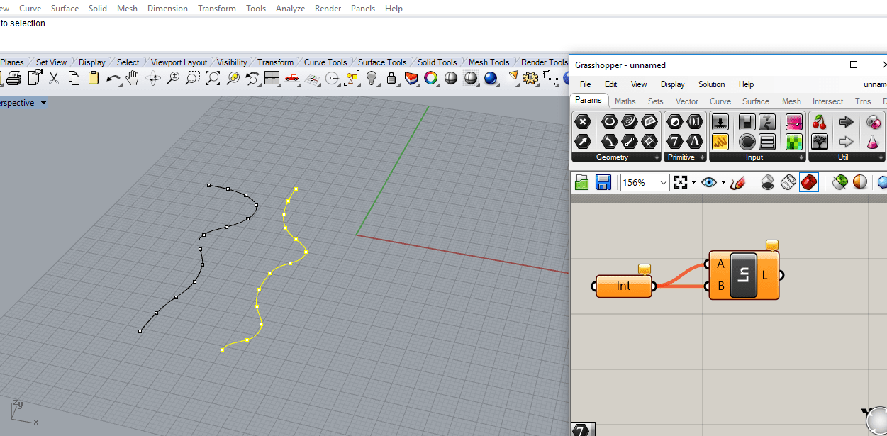Open Grasshopper Solution menu
This screenshot has height=436, width=887.
[711, 84]
